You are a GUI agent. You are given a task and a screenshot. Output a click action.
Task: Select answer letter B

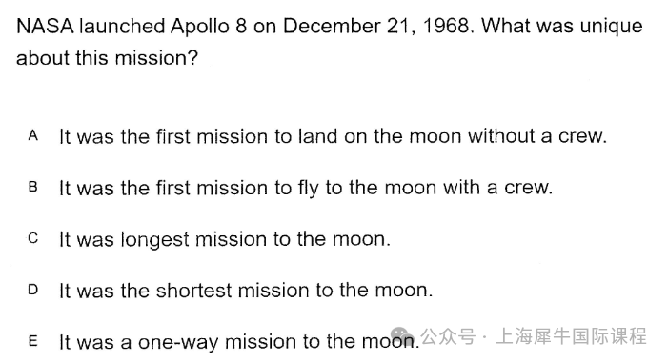click(x=32, y=187)
